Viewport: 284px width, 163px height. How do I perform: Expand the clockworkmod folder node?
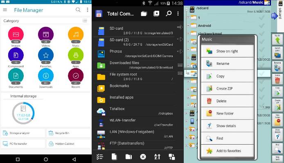pos(188,33)
